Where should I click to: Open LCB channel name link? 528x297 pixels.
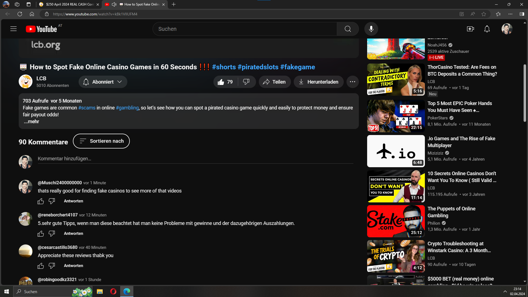click(x=41, y=78)
